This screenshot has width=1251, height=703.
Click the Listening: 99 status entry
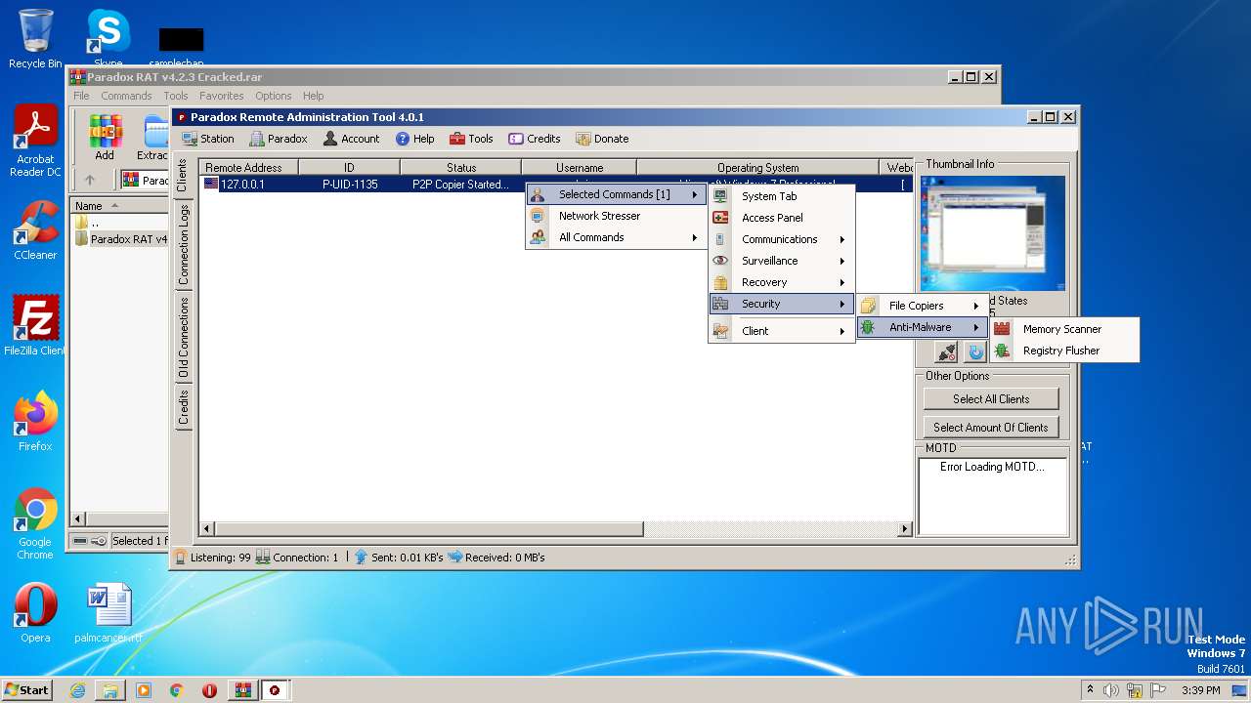pos(212,558)
